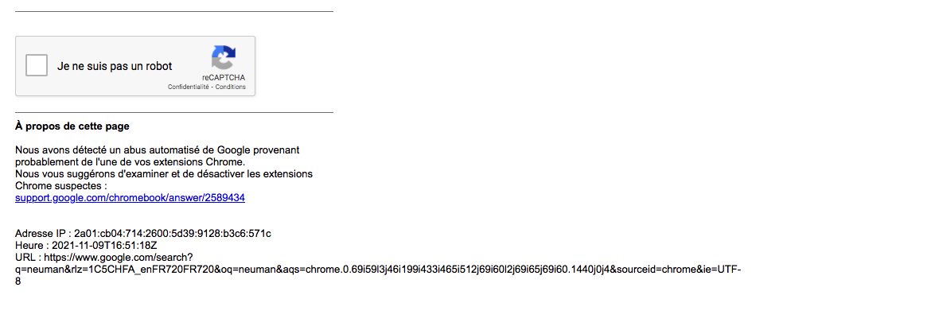Click the "À propos de cette page" heading

click(x=72, y=126)
